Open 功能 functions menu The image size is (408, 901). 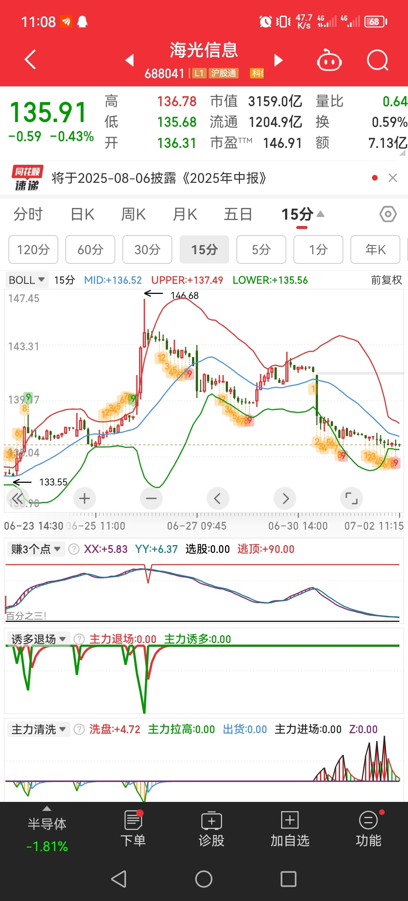tap(369, 829)
